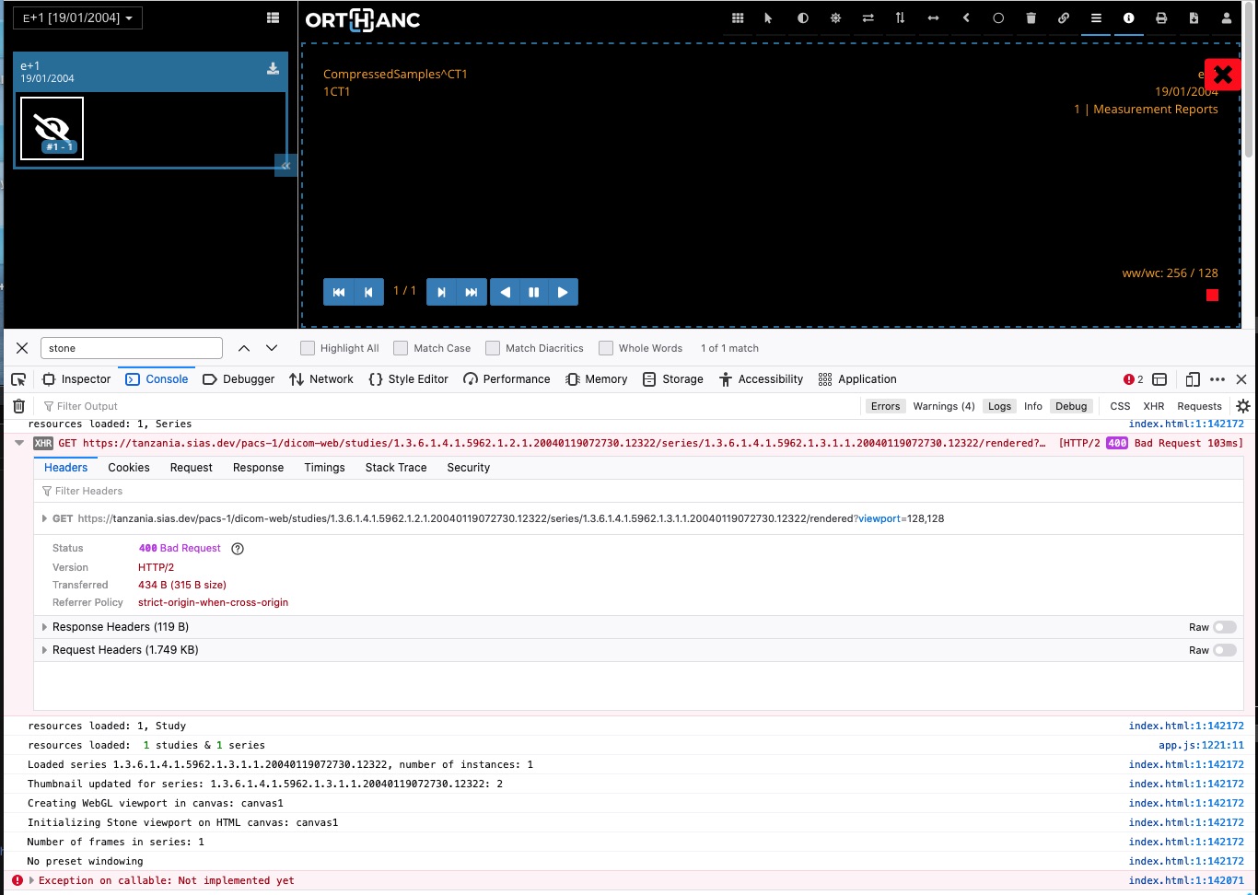This screenshot has height=895, width=1258.
Task: Select the length measurement arrow tool
Action: point(933,18)
